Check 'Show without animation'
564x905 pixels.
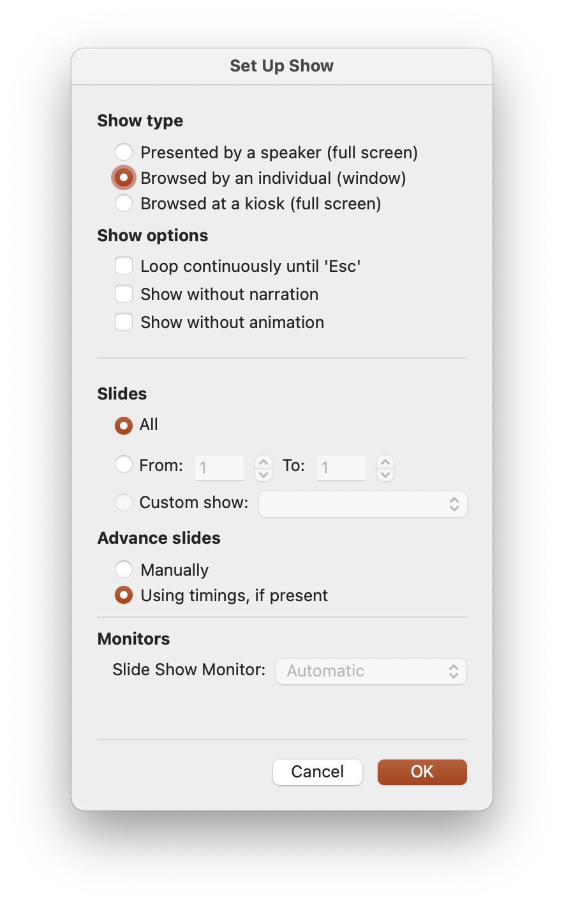pyautogui.click(x=124, y=322)
